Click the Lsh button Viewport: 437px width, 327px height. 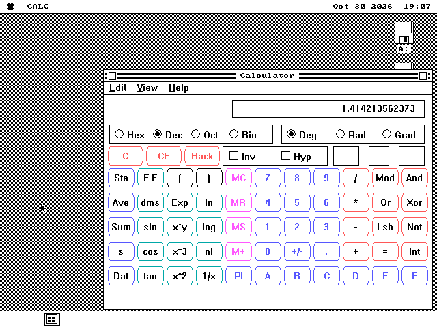coord(385,227)
